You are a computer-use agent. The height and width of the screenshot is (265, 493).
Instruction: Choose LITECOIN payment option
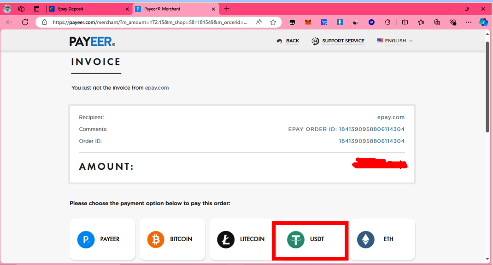click(x=241, y=239)
